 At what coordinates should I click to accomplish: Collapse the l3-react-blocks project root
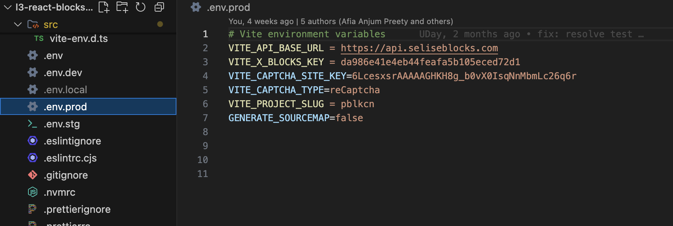tap(8, 7)
